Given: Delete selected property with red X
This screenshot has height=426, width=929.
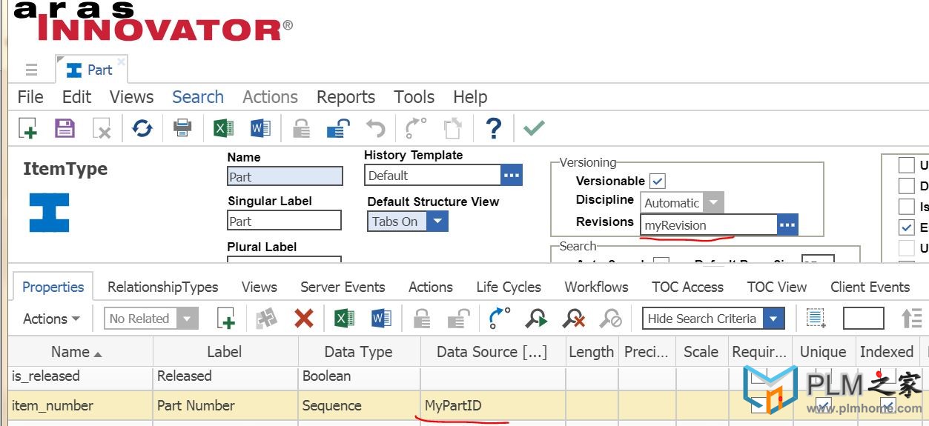Looking at the screenshot, I should [303, 319].
